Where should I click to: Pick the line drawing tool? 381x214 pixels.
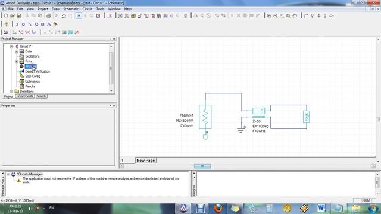[30, 24]
